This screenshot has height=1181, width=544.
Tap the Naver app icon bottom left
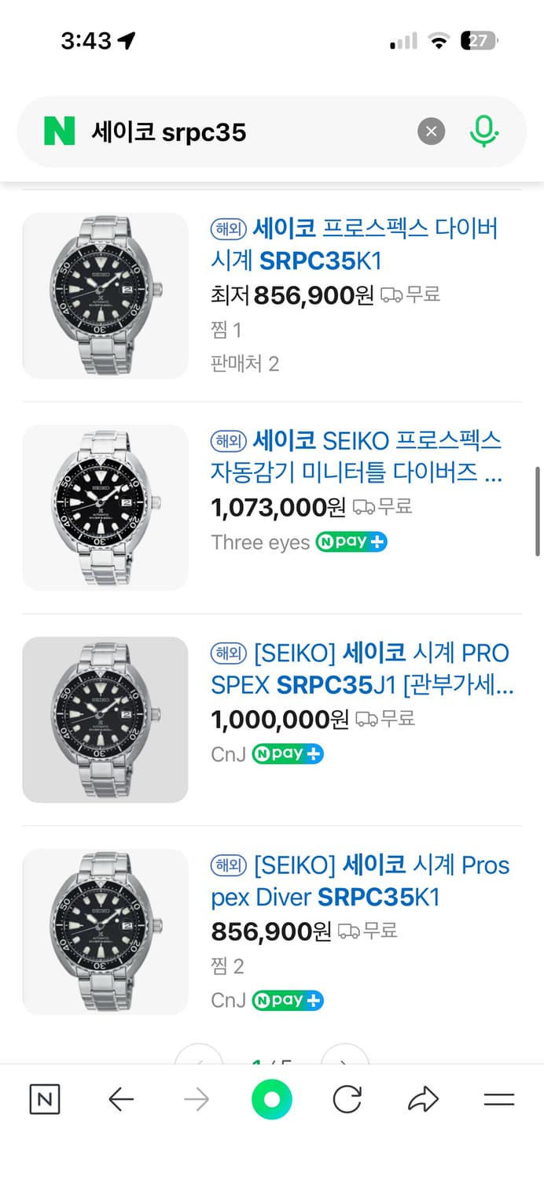coord(44,1100)
